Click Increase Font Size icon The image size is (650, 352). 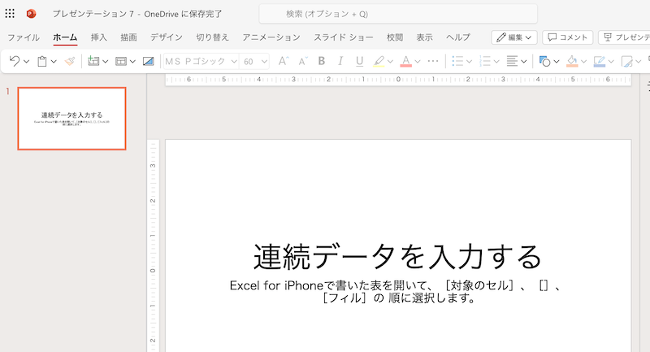click(283, 61)
